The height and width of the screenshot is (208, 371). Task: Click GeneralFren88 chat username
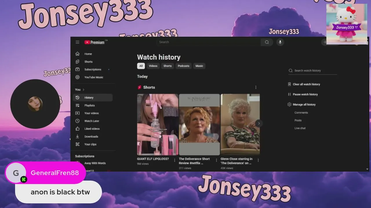coord(55,173)
